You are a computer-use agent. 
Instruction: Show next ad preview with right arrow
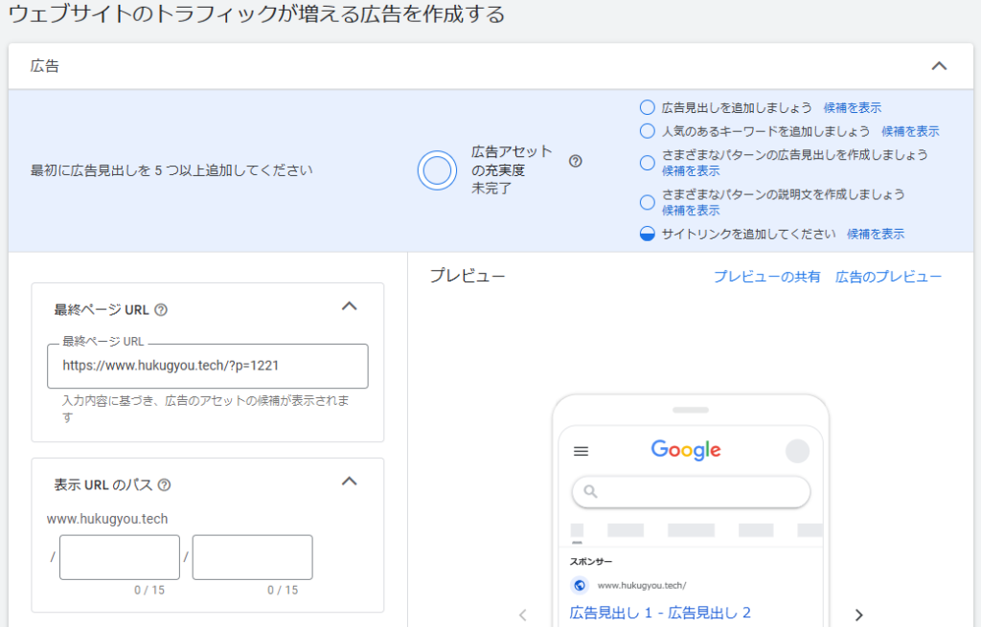(858, 615)
